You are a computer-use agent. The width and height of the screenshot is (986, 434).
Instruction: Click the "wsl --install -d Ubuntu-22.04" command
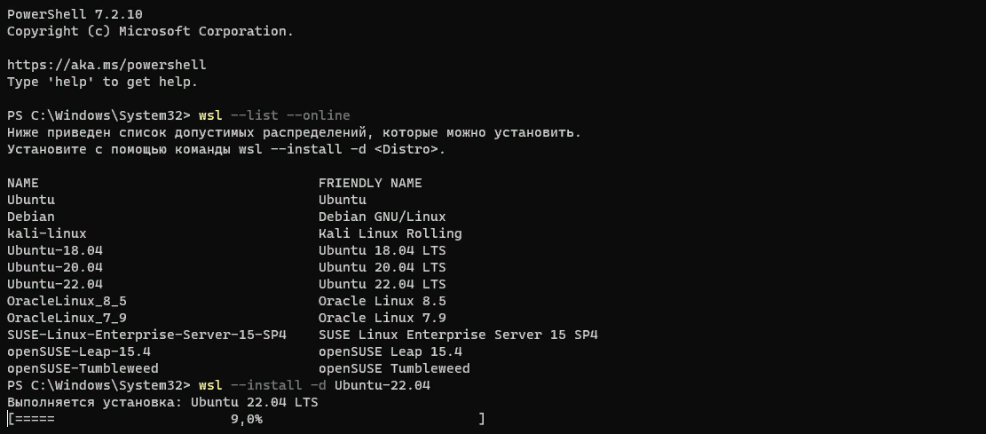[314, 385]
